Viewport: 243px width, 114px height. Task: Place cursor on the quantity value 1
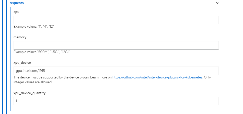(17, 101)
